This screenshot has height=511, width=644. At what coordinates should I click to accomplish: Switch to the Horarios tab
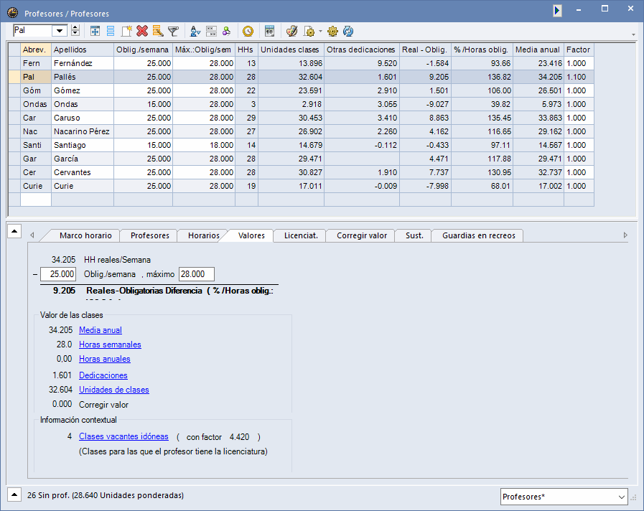pos(204,235)
